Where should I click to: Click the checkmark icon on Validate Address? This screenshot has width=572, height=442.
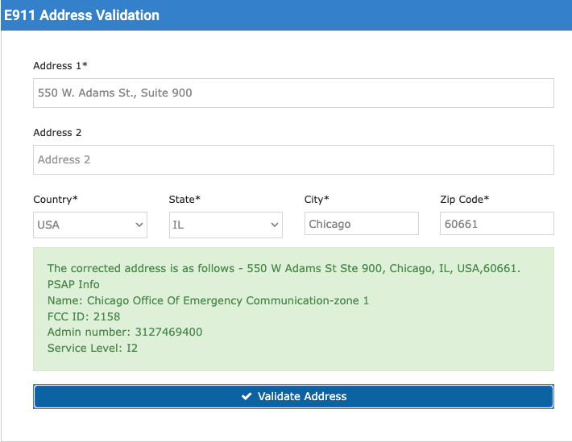(247, 396)
